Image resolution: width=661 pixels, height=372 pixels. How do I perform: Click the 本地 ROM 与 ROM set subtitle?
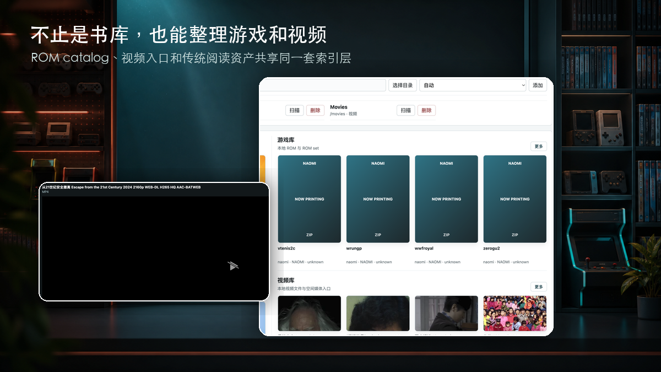(298, 148)
